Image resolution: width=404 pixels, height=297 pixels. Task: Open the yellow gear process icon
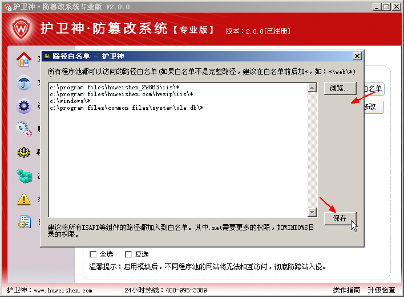click(24, 152)
